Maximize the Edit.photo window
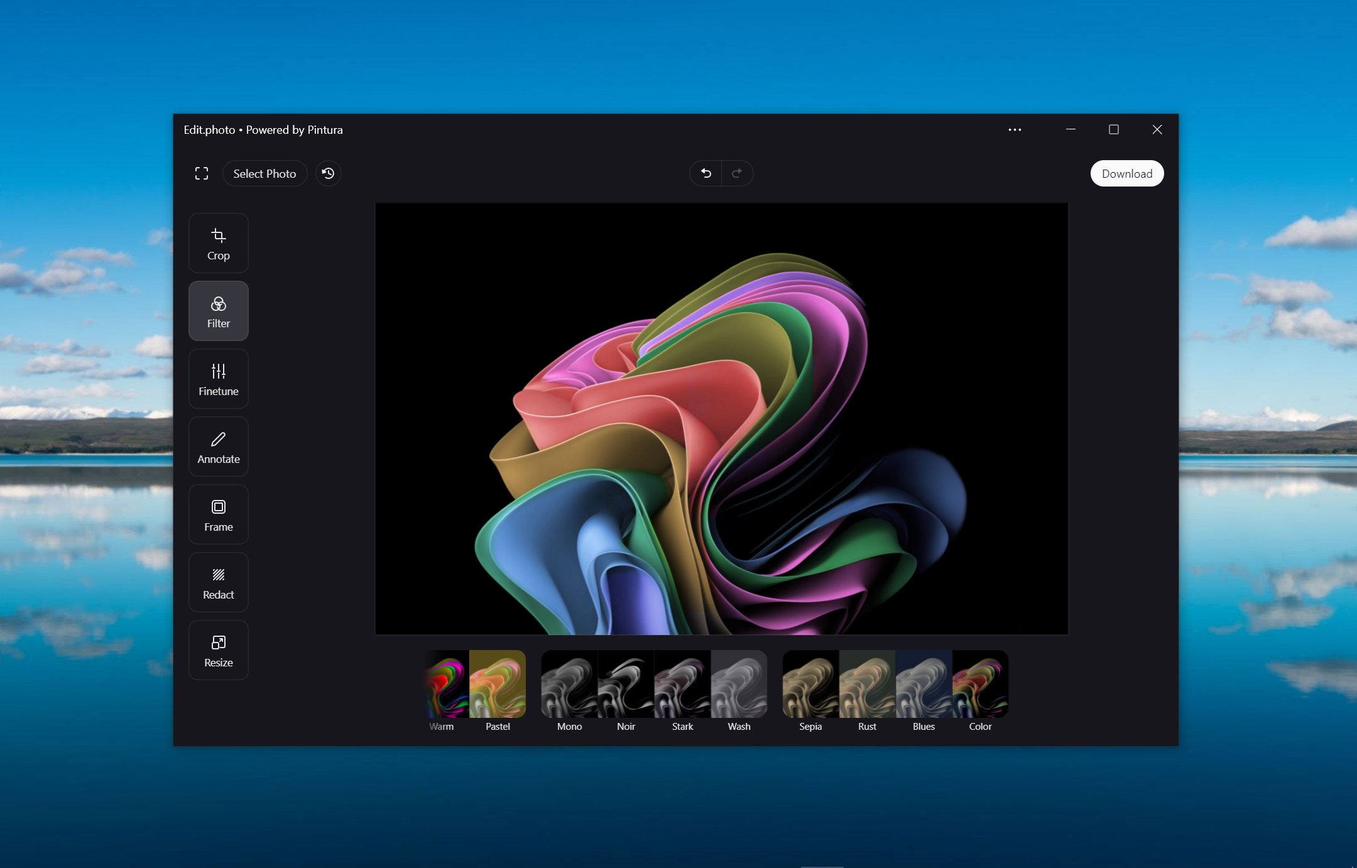 [1113, 129]
